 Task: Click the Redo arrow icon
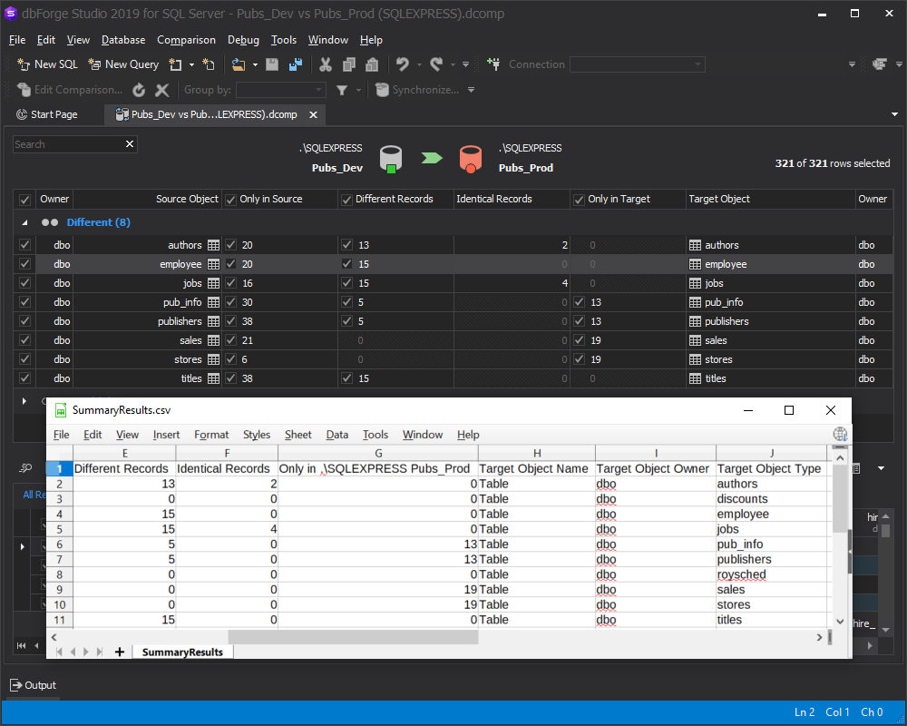click(437, 64)
